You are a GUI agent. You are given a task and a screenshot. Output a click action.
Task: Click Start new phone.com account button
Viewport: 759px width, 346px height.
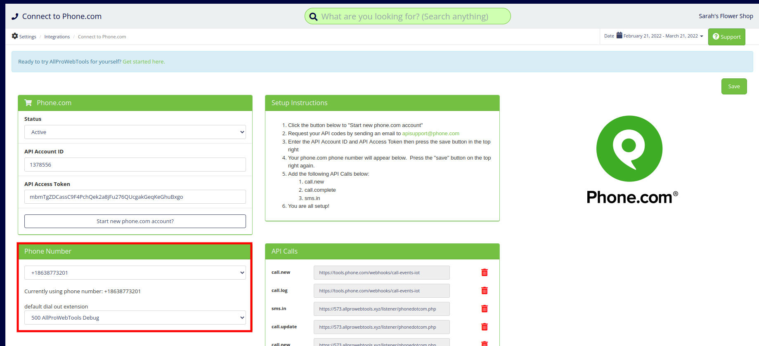coord(135,221)
